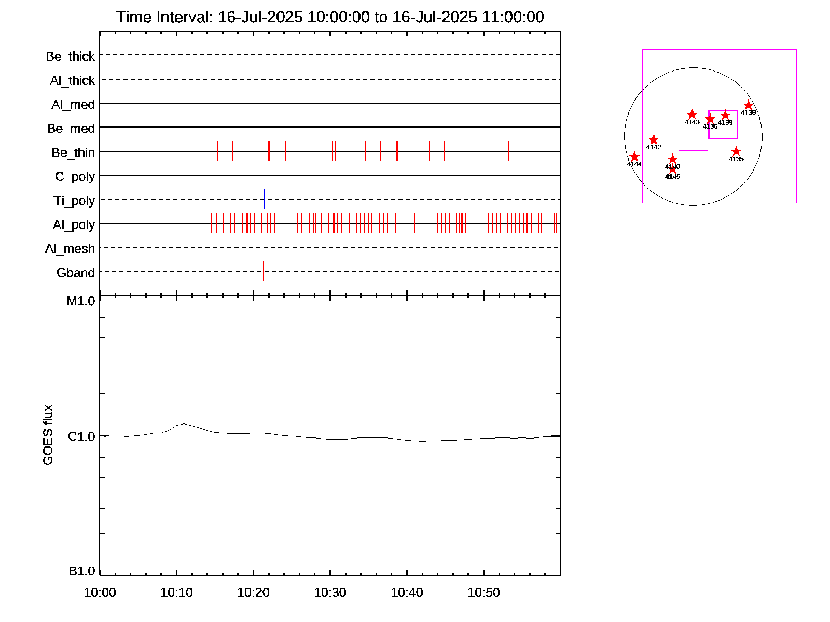830x622 pixels.
Task: Click the Be_thick filter label
Action: (x=71, y=56)
